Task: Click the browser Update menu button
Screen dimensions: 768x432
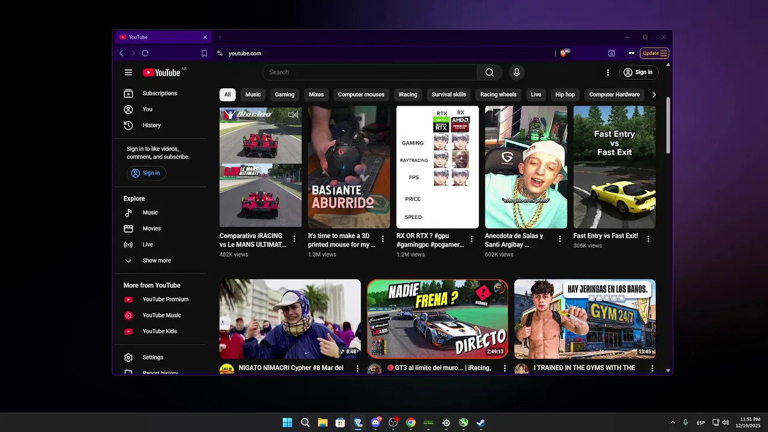Action: 655,53
